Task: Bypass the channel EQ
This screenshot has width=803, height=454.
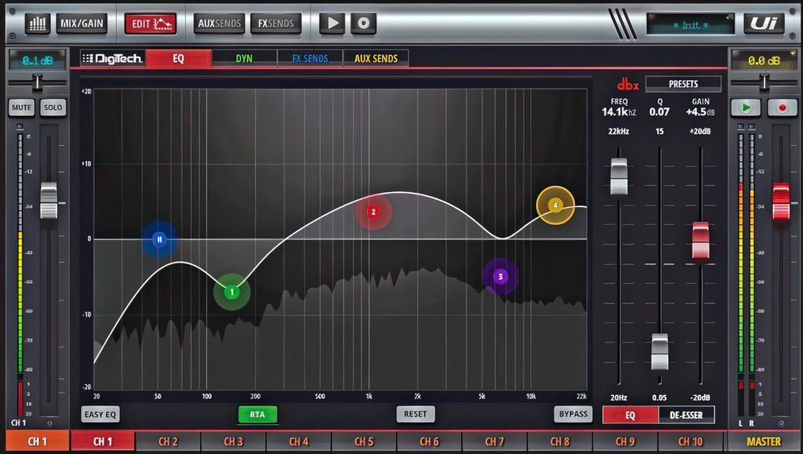Action: pos(573,414)
